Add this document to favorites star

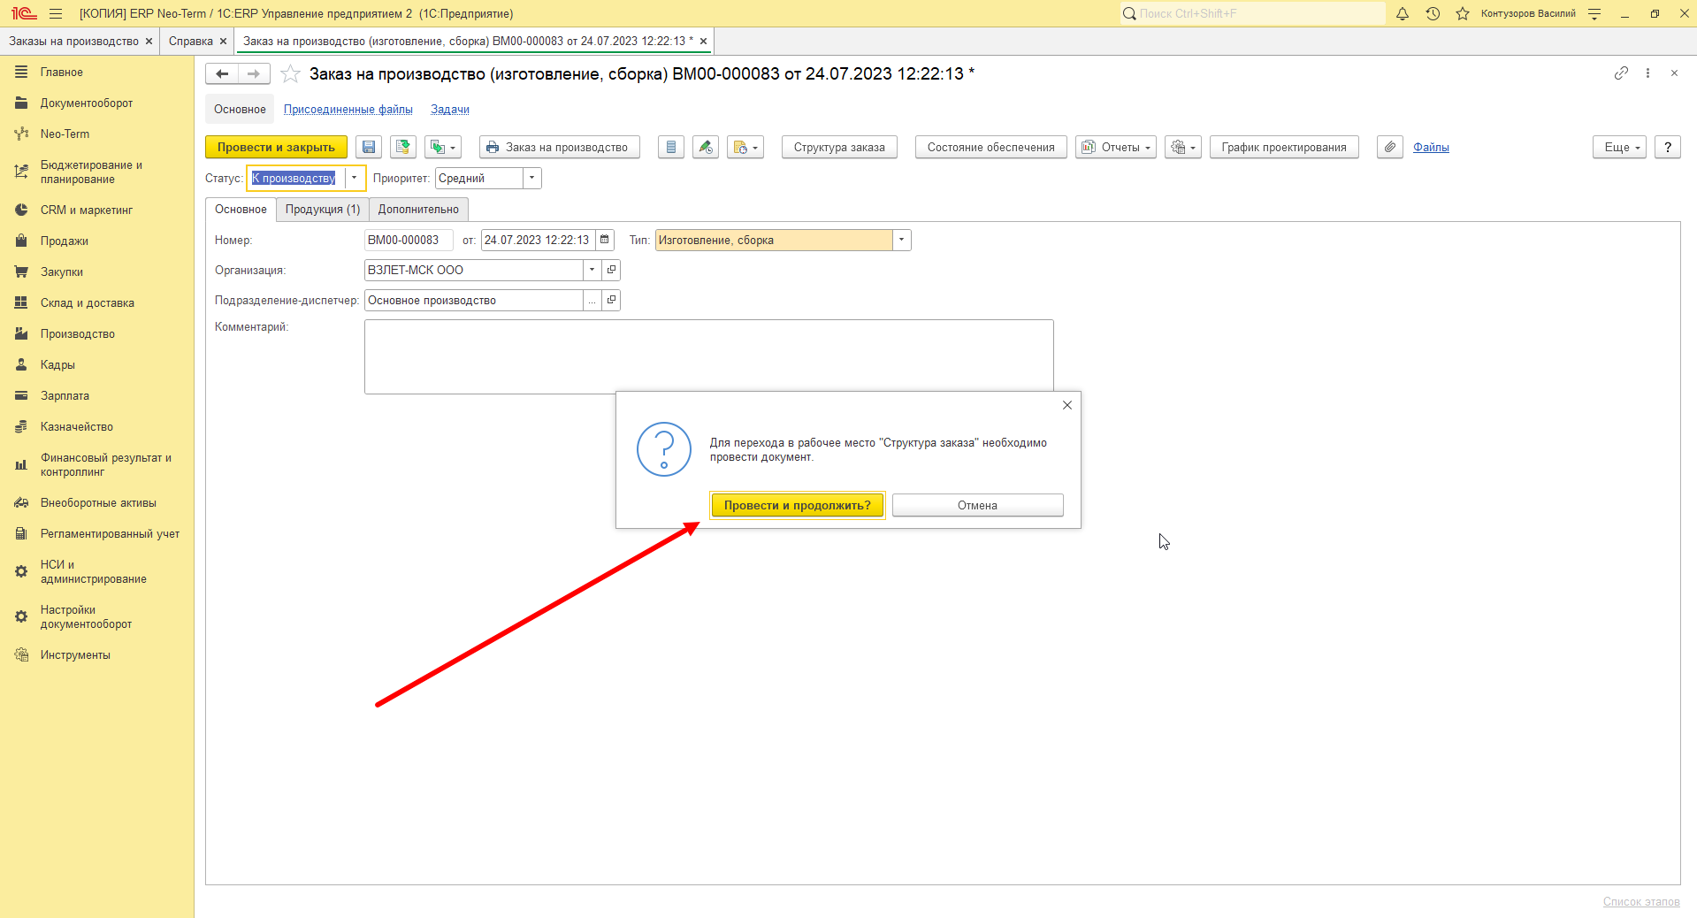click(290, 74)
